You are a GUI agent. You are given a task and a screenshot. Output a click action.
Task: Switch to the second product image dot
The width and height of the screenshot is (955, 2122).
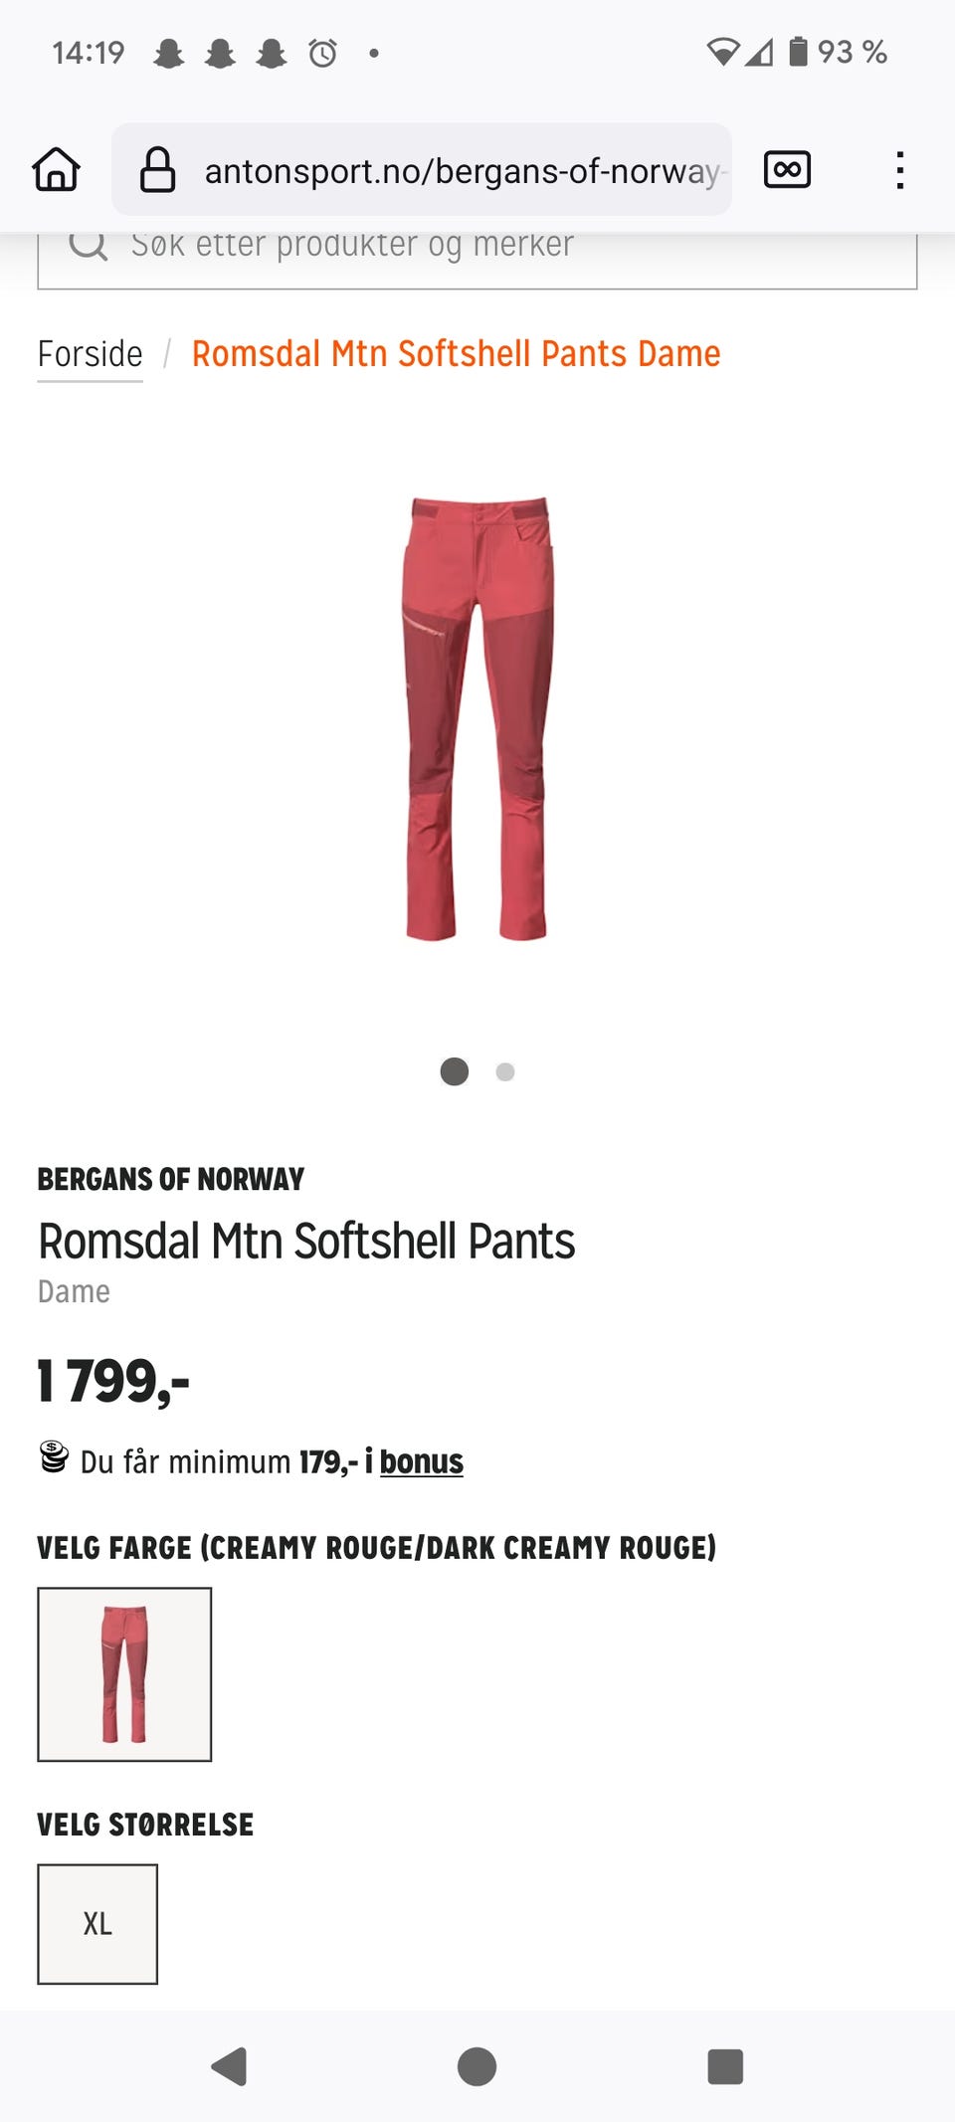click(505, 1071)
